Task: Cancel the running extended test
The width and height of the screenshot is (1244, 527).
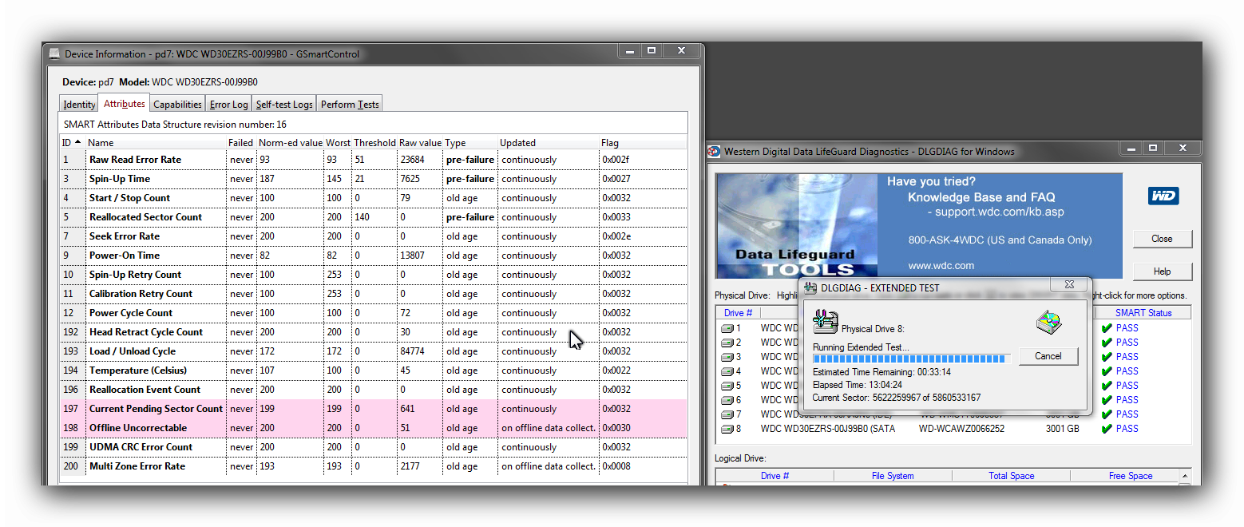Action: click(x=1048, y=356)
